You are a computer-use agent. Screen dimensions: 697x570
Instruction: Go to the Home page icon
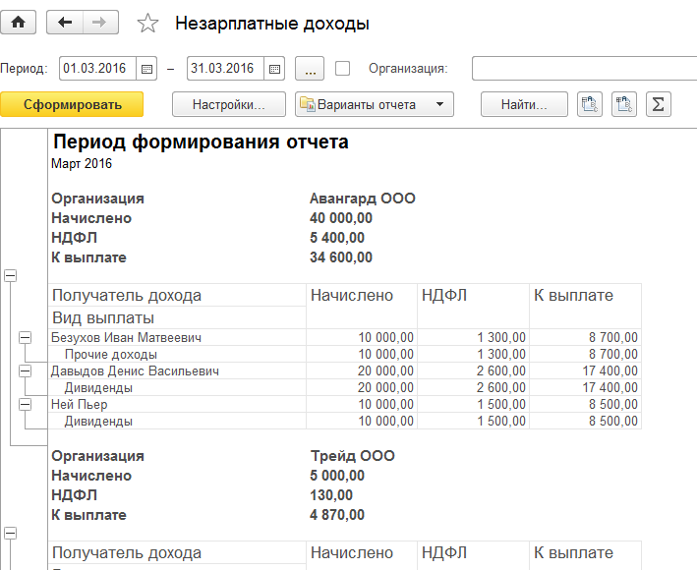[19, 22]
